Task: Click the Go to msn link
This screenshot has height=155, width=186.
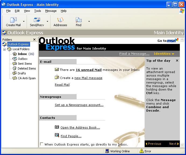Action: coord(168,40)
